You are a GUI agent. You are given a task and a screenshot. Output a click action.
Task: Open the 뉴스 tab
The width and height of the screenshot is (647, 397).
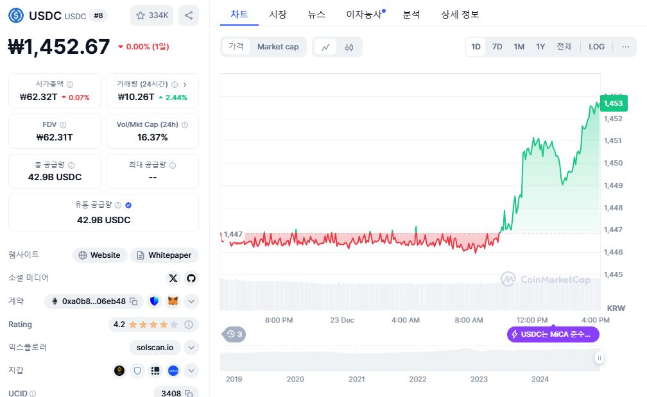click(x=316, y=14)
